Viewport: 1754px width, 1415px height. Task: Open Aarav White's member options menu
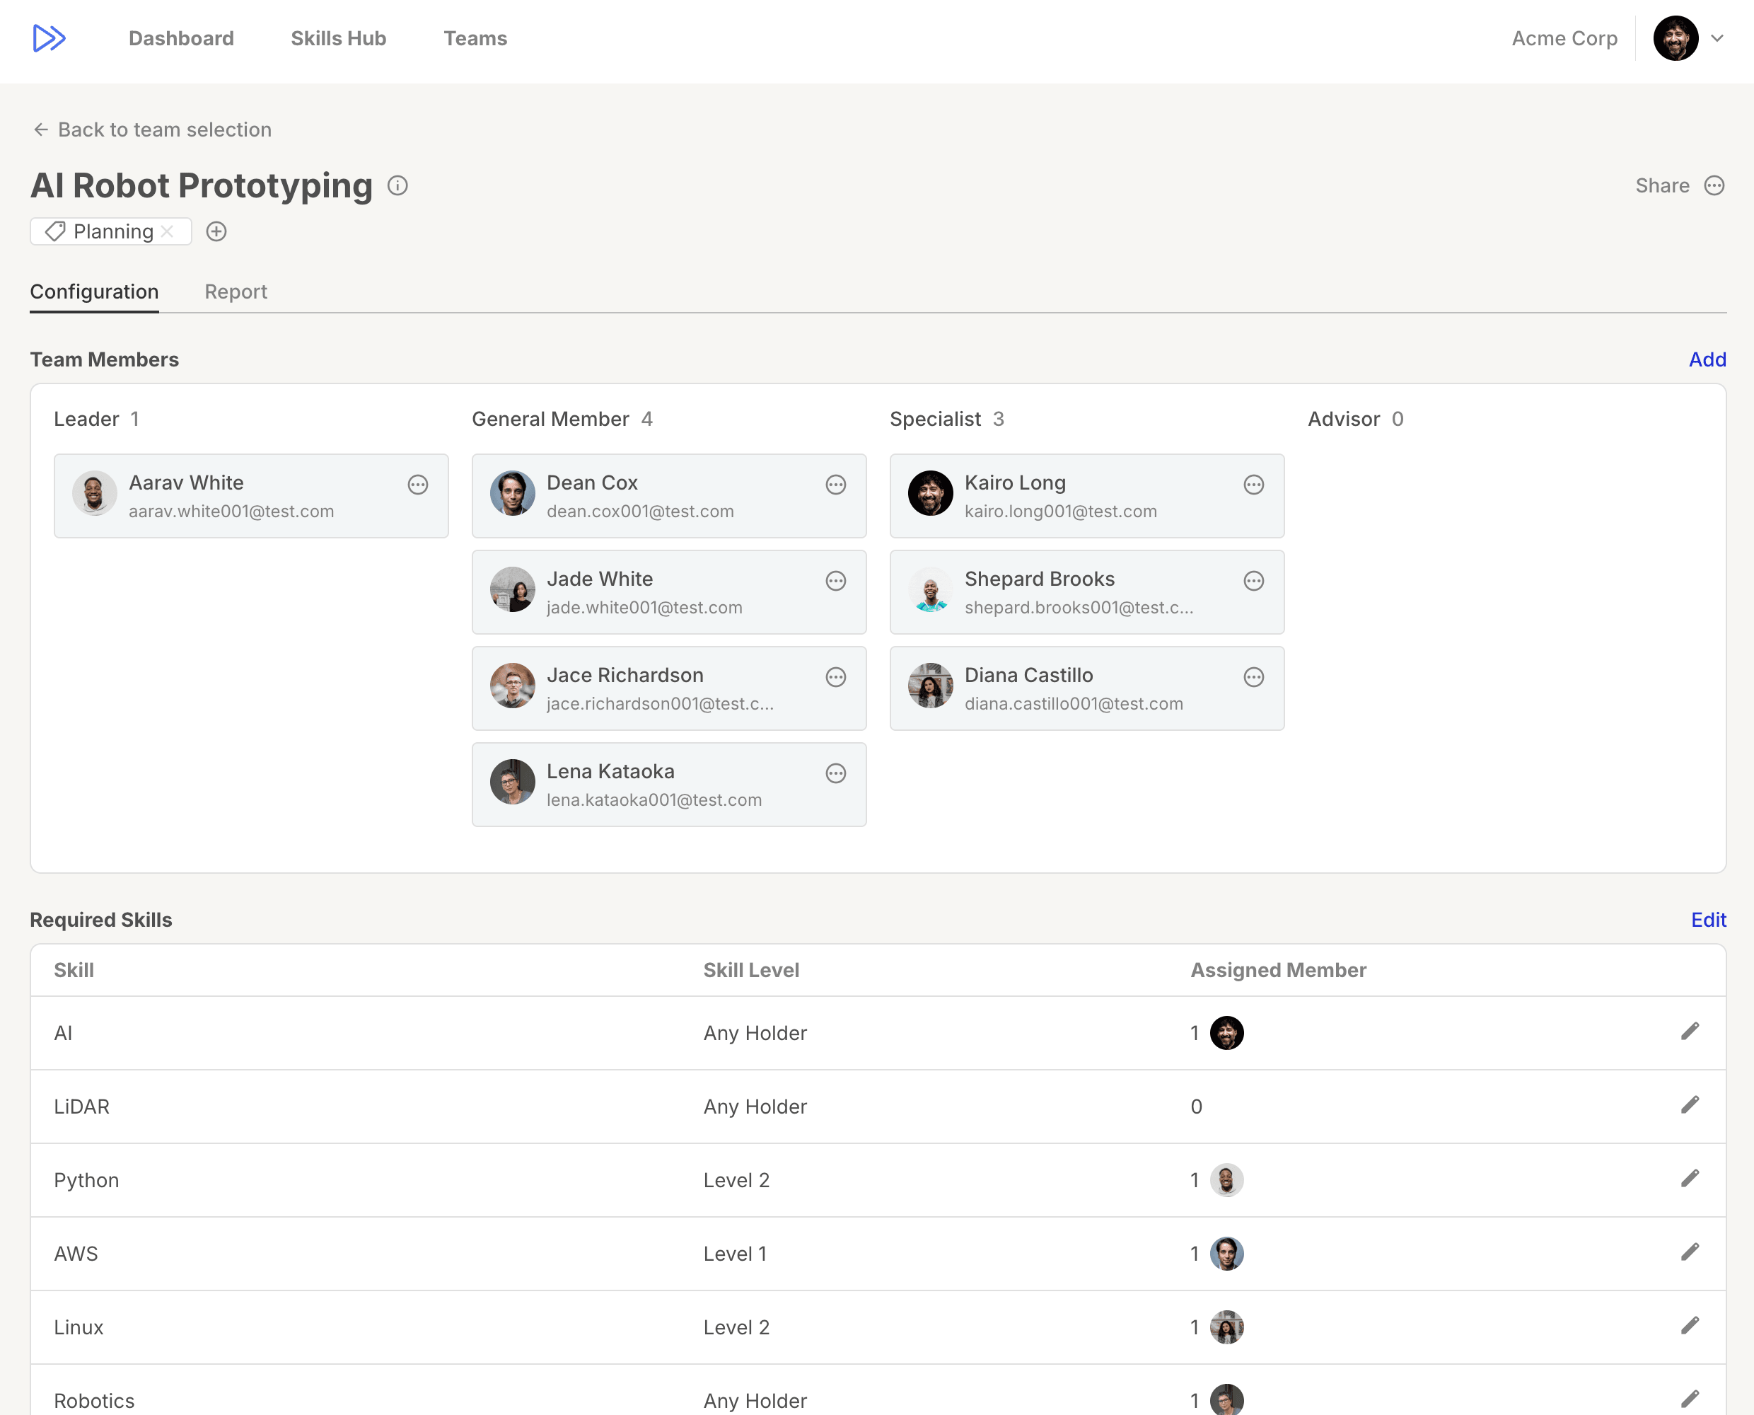[418, 485]
